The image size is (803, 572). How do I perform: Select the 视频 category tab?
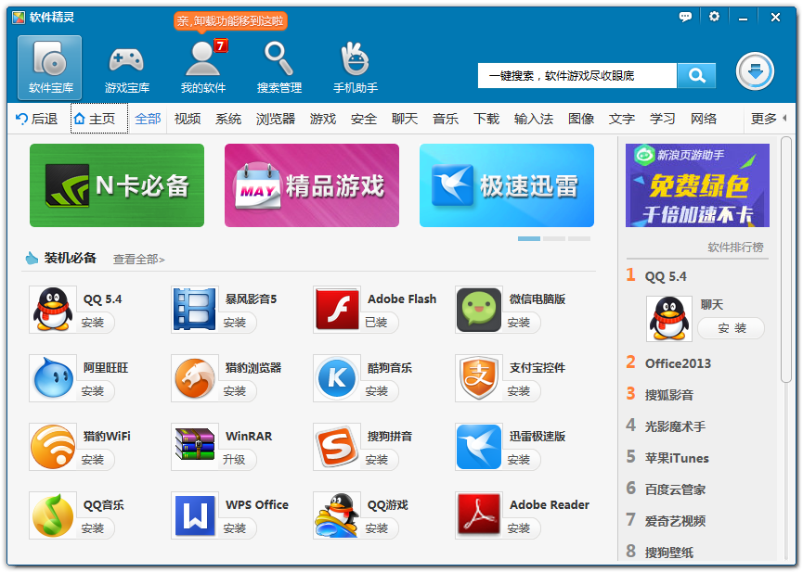click(188, 119)
